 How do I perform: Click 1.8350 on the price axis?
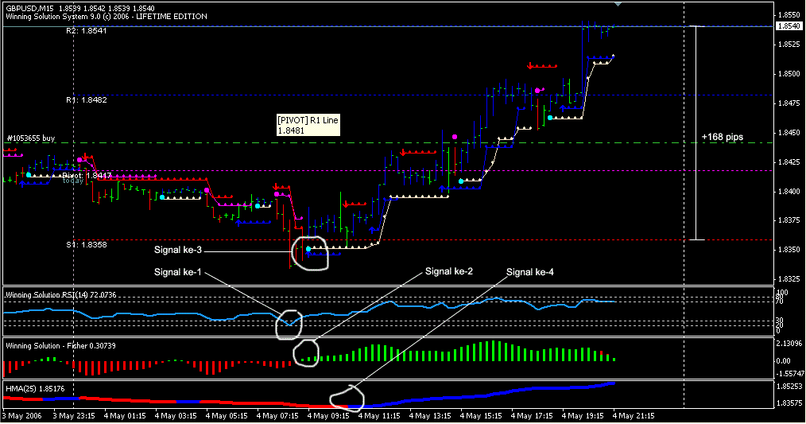[x=789, y=250]
